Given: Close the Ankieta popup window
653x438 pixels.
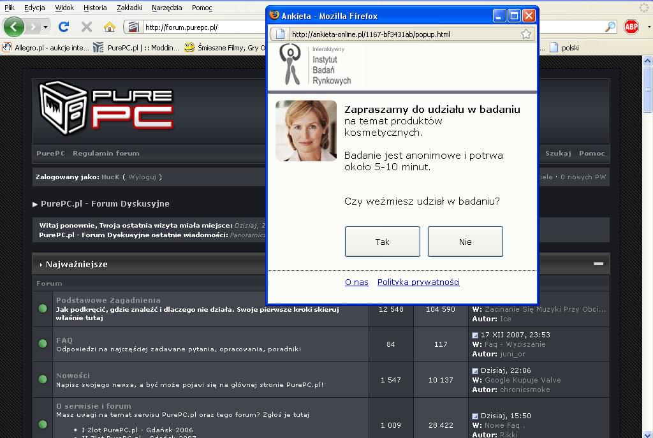Looking at the screenshot, I should click(x=529, y=16).
